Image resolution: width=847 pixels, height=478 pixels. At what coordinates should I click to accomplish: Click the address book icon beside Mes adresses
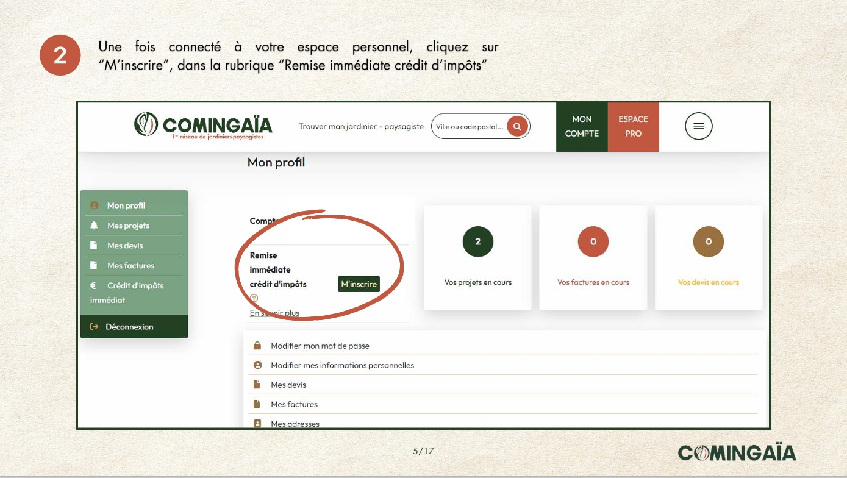tap(257, 423)
